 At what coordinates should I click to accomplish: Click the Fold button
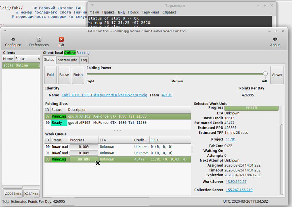[x=50, y=75]
